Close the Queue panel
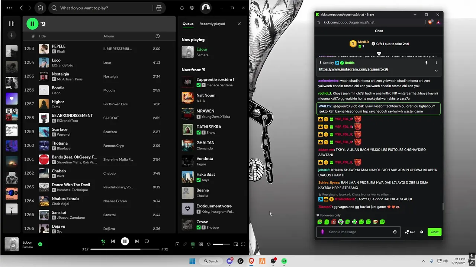476x267 pixels. 239,24
